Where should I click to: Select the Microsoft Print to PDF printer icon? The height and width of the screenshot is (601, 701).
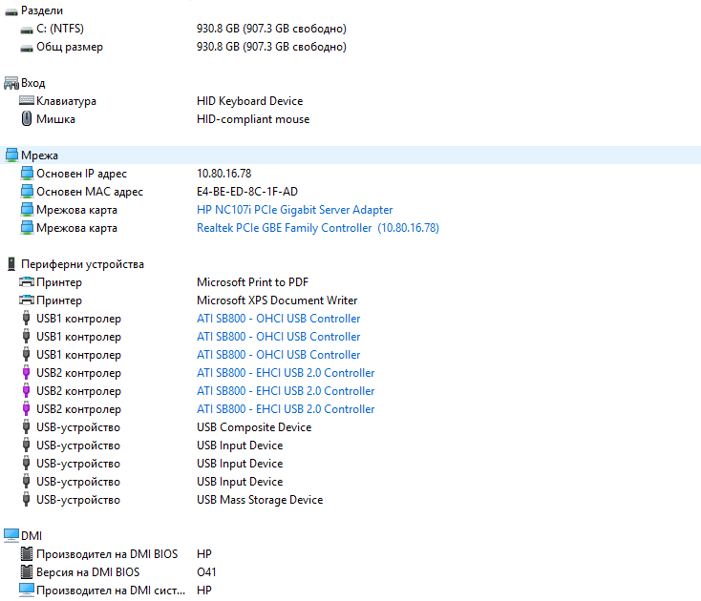coord(27,282)
